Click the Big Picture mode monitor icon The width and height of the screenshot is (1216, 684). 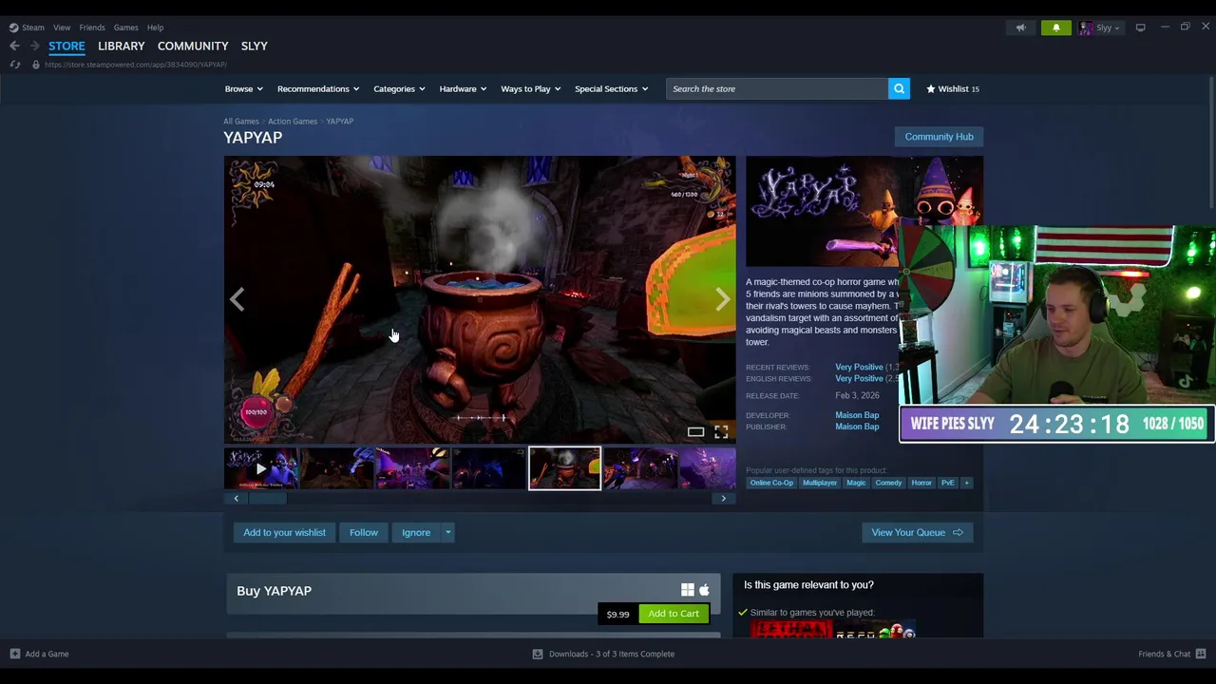1140,28
